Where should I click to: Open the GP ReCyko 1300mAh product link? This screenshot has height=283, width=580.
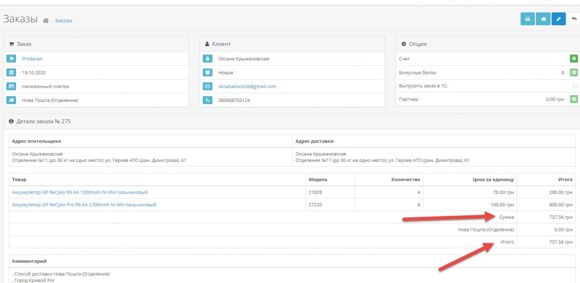[x=80, y=192]
